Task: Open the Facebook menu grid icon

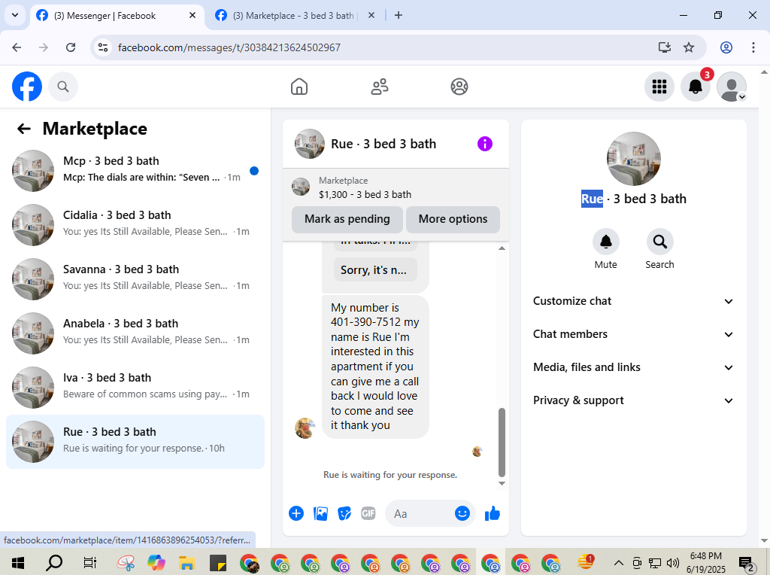Action: [659, 87]
